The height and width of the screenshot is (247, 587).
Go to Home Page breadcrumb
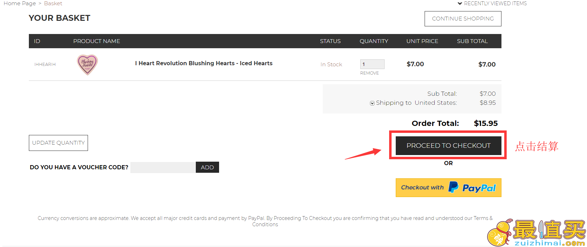click(20, 3)
